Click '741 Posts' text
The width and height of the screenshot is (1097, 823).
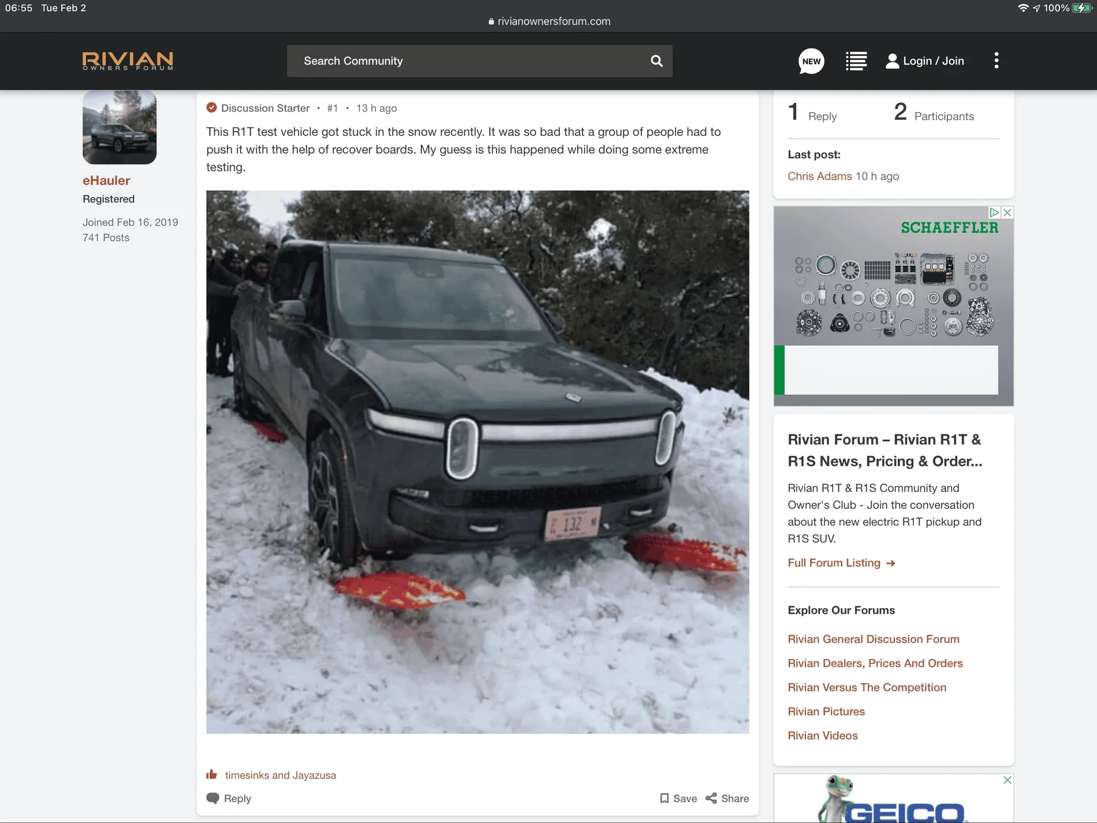pos(106,237)
